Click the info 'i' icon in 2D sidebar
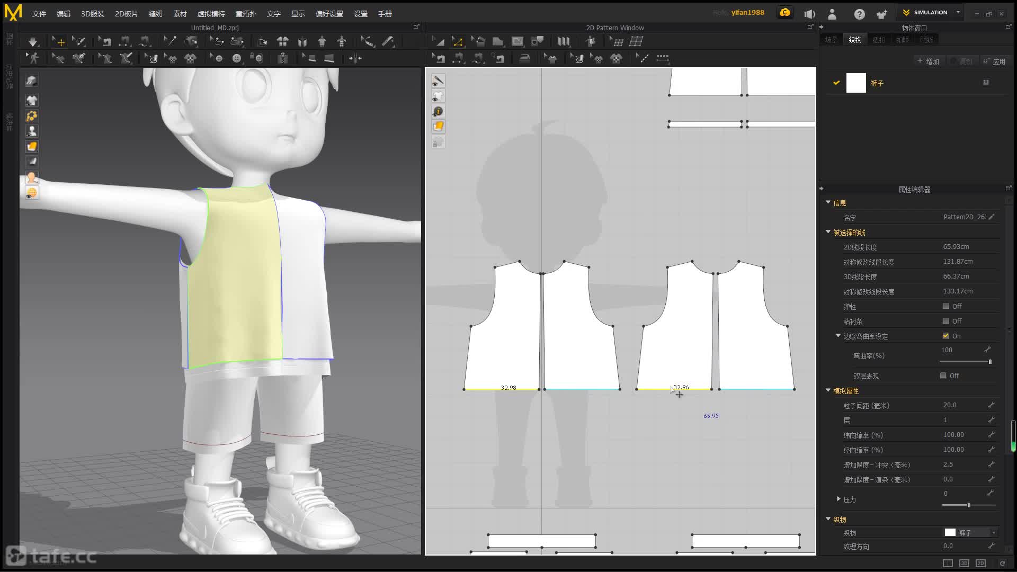The image size is (1017, 572). [438, 111]
